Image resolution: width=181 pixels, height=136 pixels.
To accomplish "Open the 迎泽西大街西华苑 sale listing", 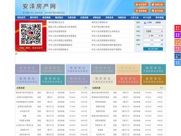I will [25, 107].
